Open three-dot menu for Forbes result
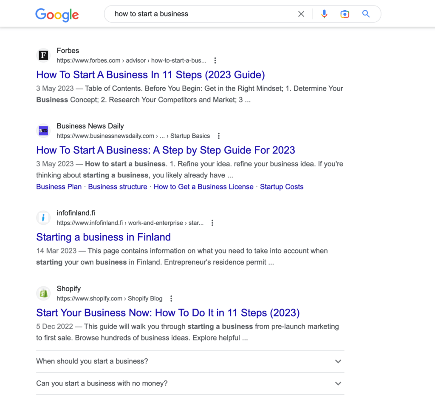 (x=215, y=60)
